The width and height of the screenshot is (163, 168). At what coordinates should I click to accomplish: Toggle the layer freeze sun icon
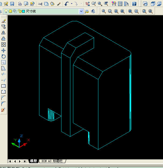(x=10, y=11)
